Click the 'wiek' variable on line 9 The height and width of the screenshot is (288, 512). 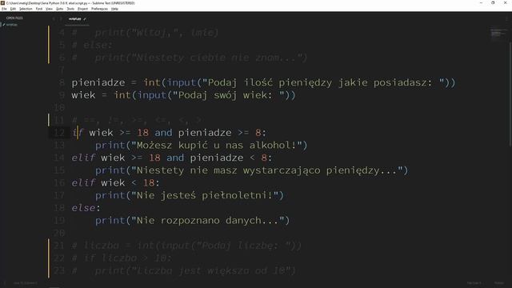pyautogui.click(x=83, y=95)
